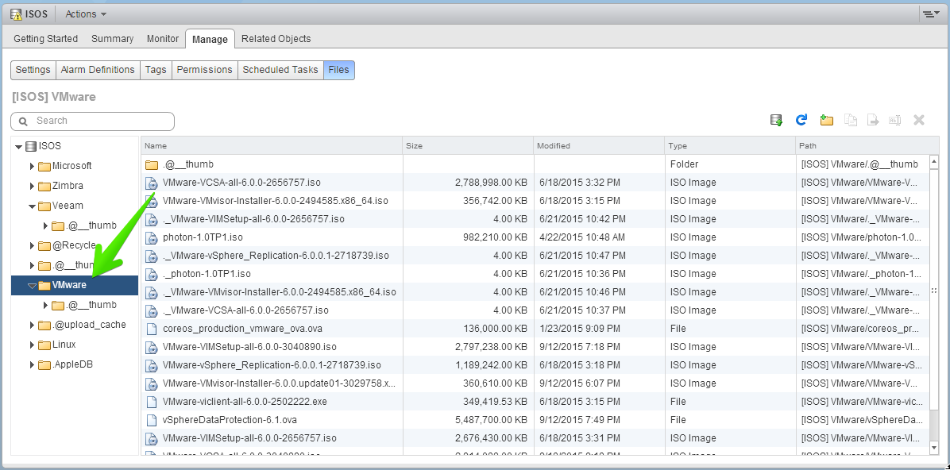Sort files by Modified column header
The image size is (950, 470).
click(599, 146)
